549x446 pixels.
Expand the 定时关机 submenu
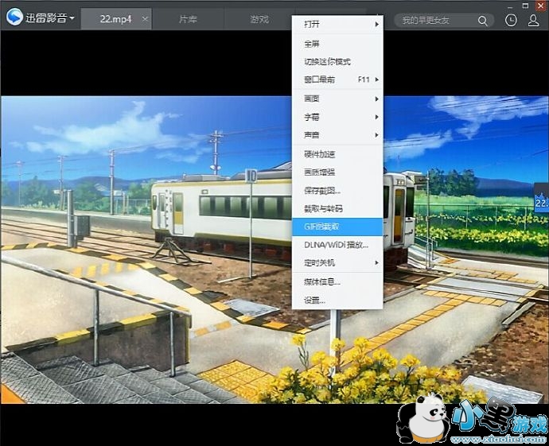[x=337, y=262]
